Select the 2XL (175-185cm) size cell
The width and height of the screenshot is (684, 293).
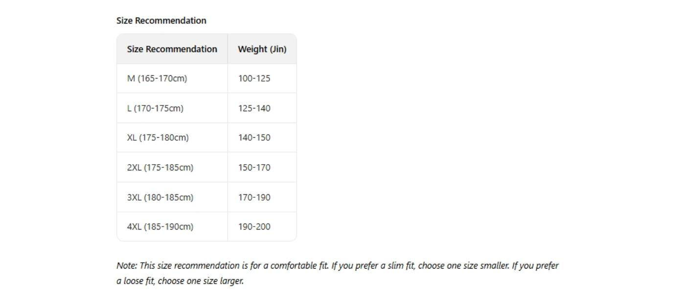point(160,167)
